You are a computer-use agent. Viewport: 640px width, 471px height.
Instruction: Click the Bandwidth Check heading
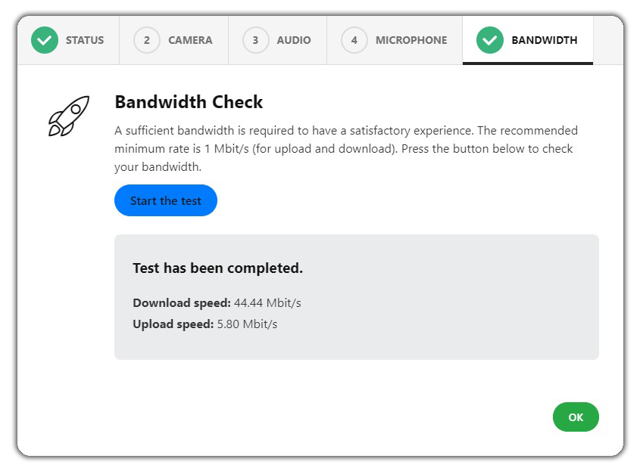coord(189,102)
